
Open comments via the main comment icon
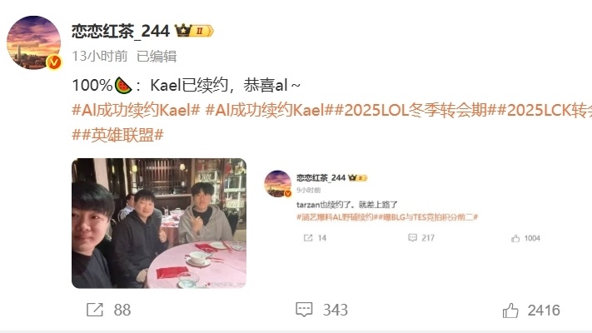click(304, 310)
